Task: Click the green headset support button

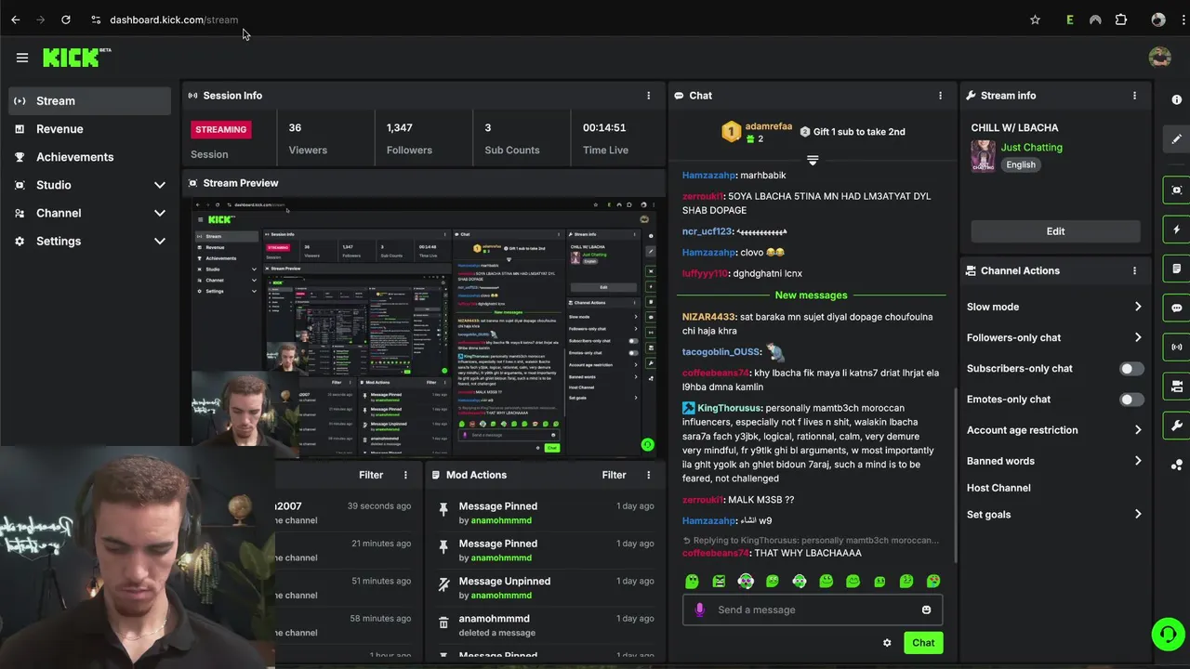Action: click(x=1167, y=635)
